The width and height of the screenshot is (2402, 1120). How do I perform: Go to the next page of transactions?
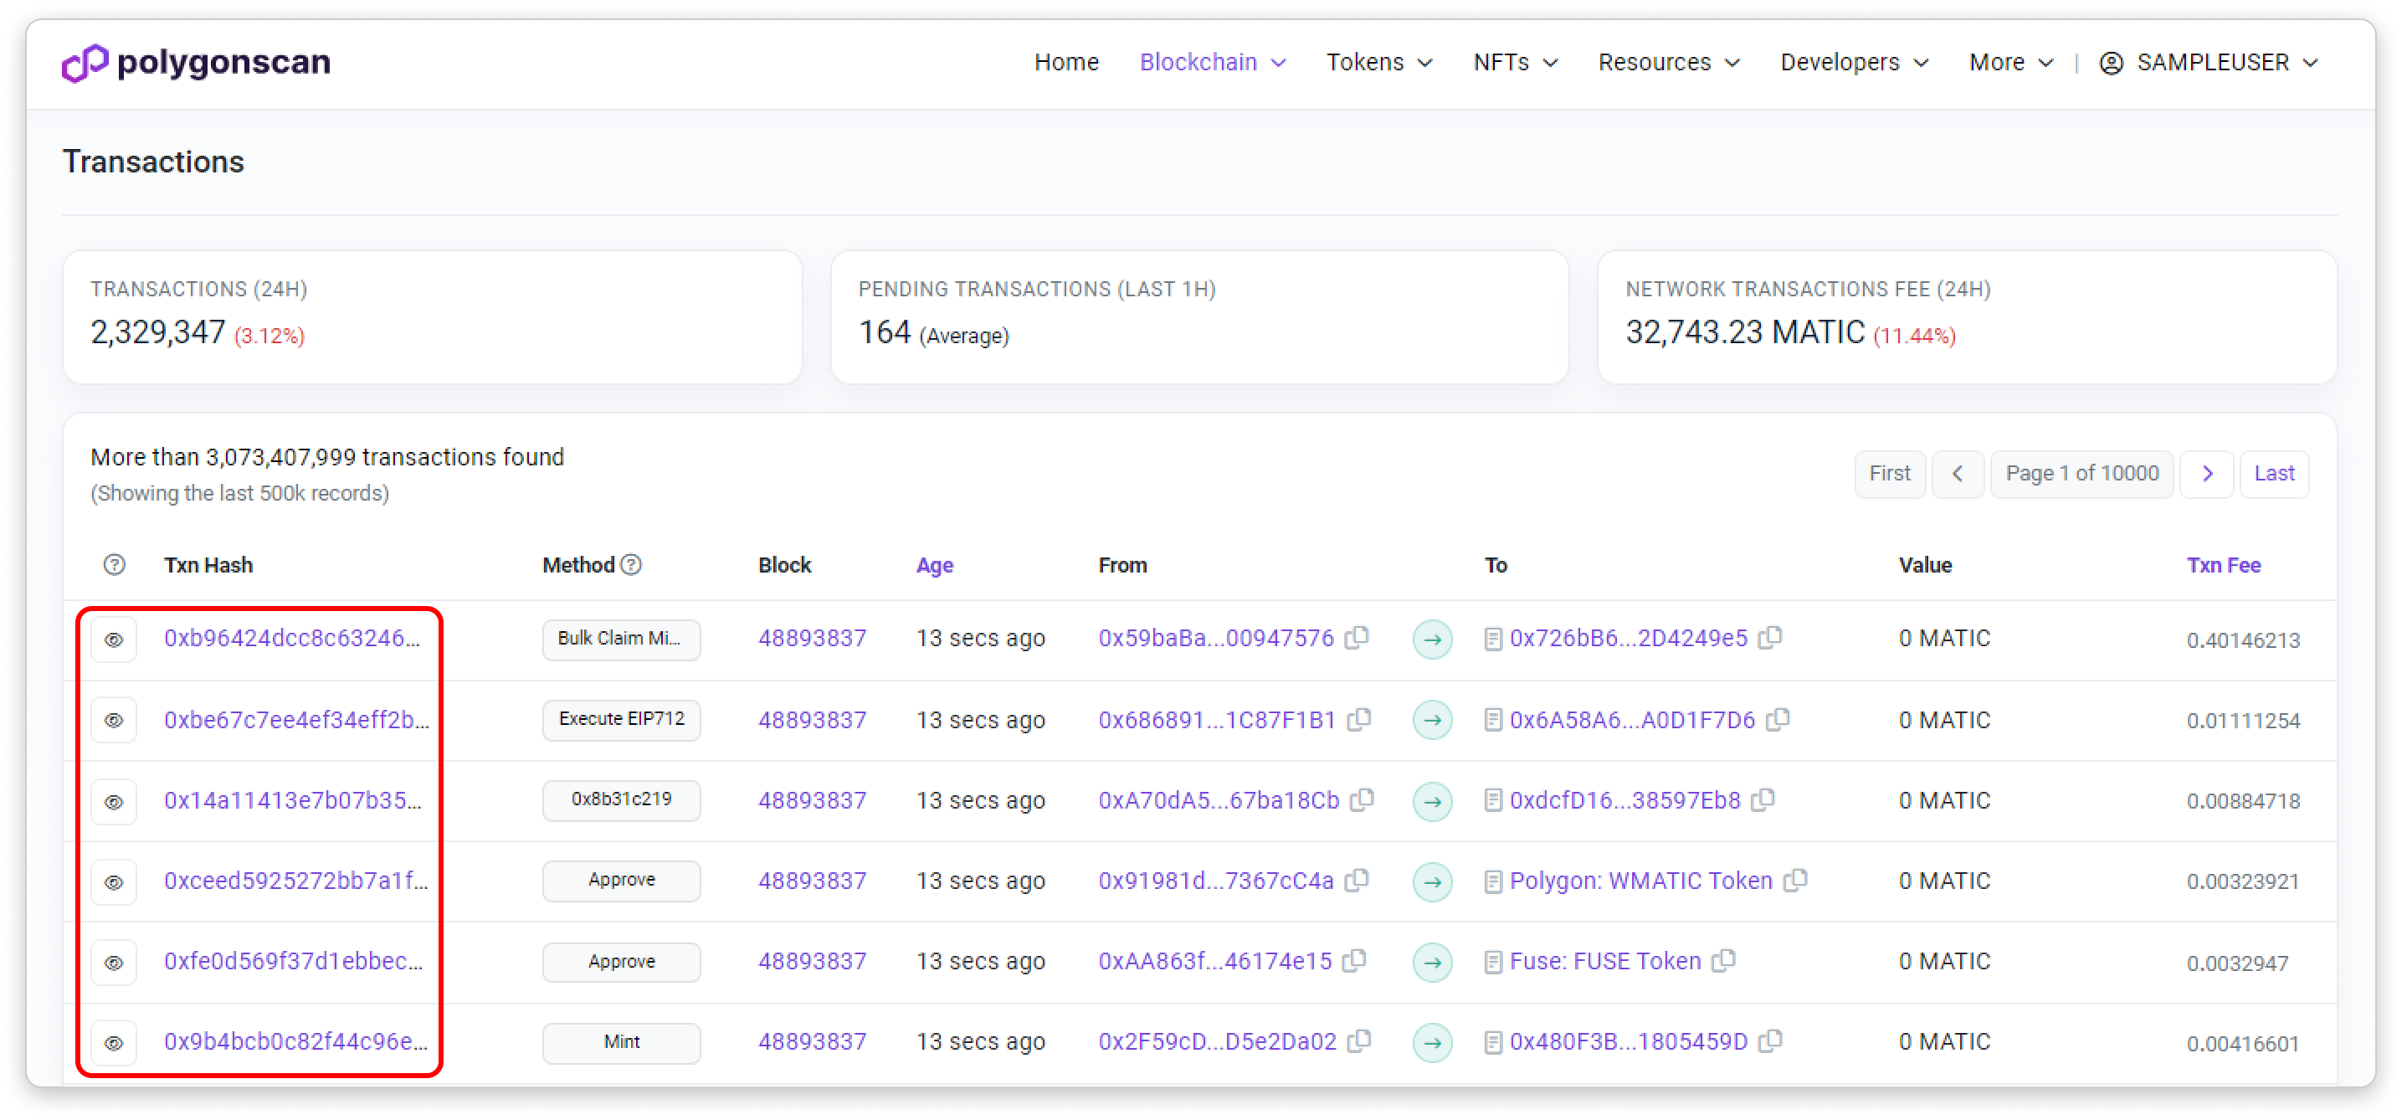click(x=2206, y=474)
